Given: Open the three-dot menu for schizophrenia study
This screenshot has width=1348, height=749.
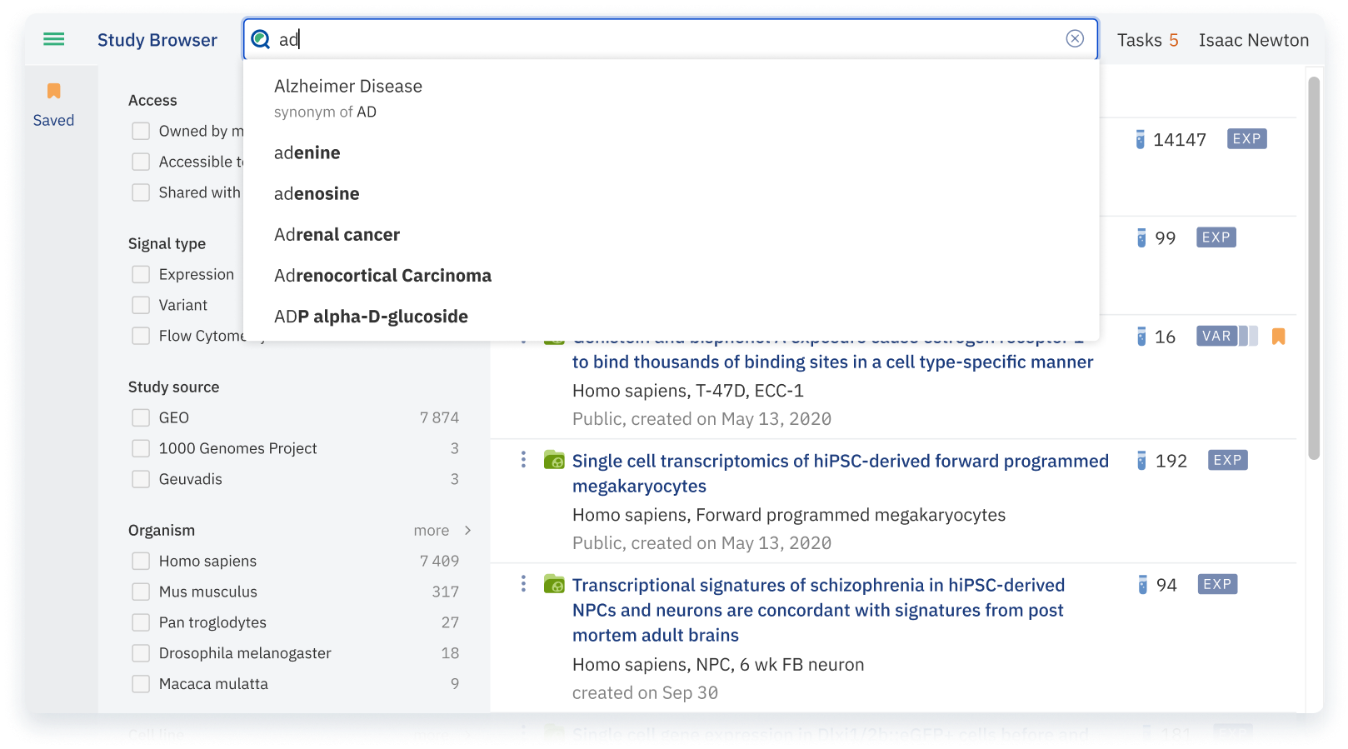Looking at the screenshot, I should 523,584.
